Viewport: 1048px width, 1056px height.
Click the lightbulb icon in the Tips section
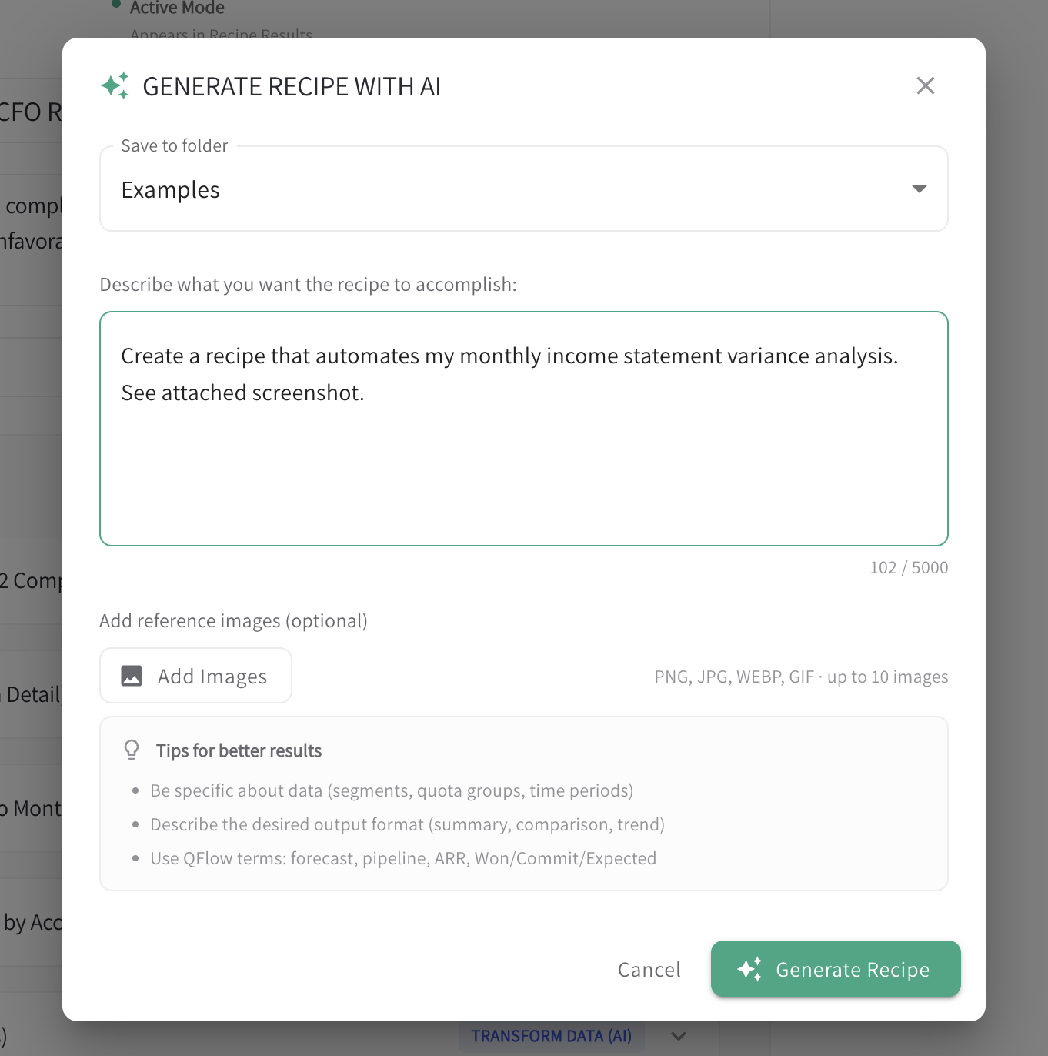[x=132, y=749]
